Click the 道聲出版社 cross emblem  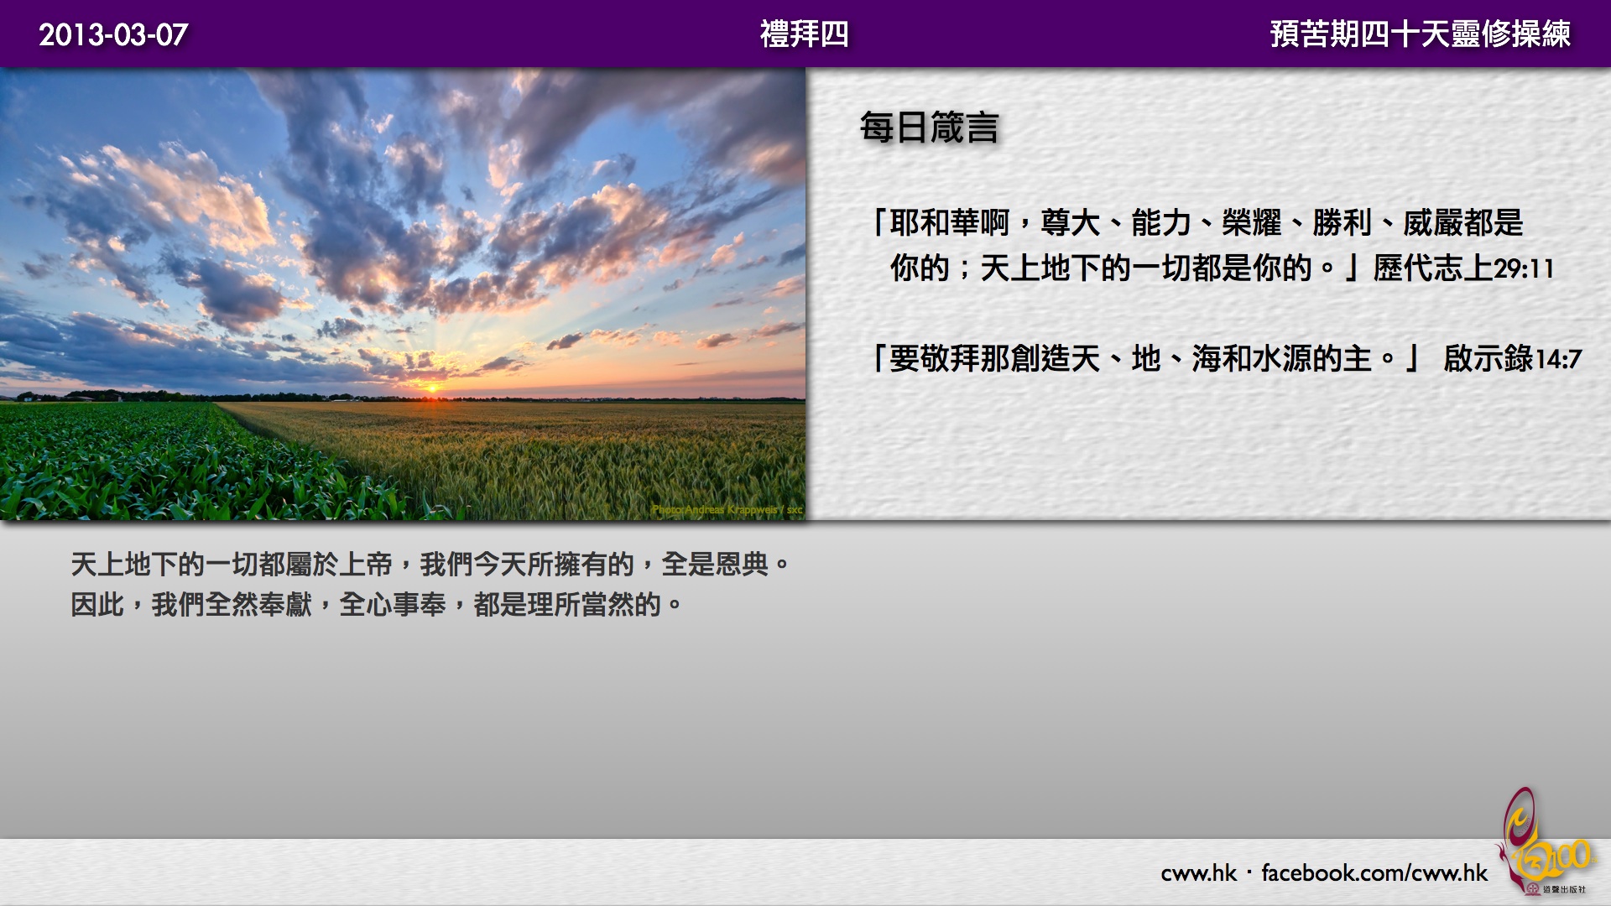point(1534,889)
